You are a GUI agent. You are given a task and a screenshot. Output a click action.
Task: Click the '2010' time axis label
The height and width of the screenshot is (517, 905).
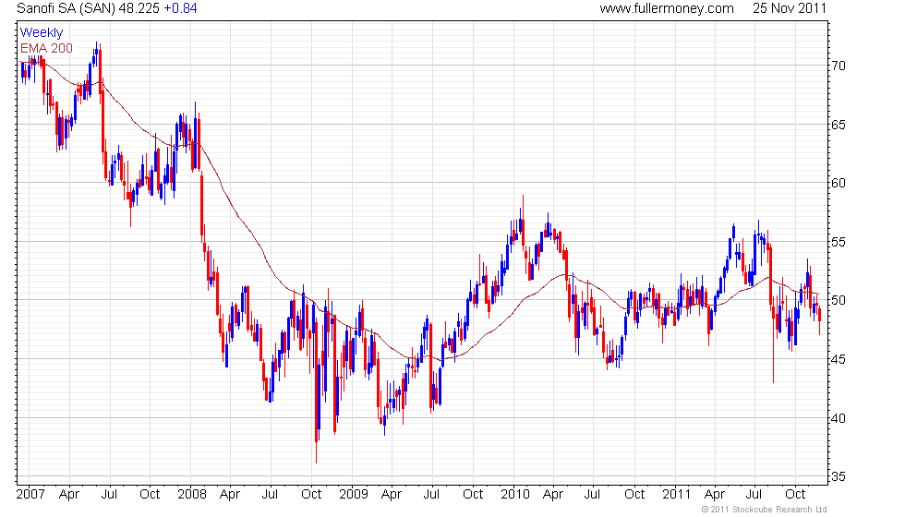(x=515, y=494)
